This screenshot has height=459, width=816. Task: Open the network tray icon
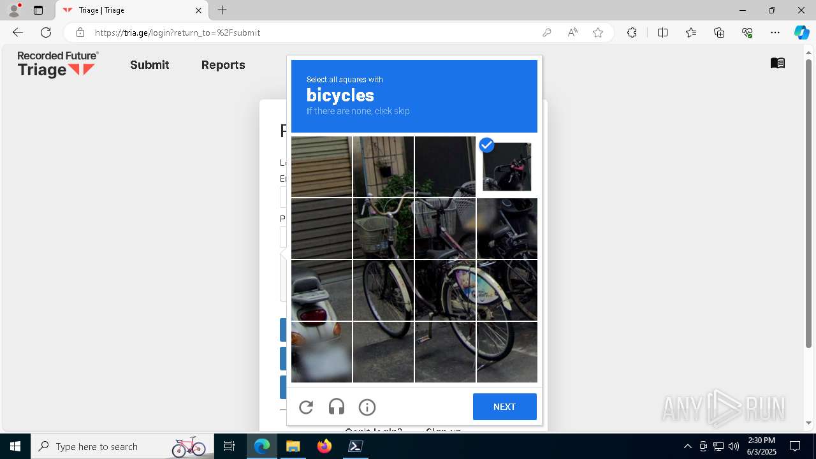pyautogui.click(x=718, y=446)
